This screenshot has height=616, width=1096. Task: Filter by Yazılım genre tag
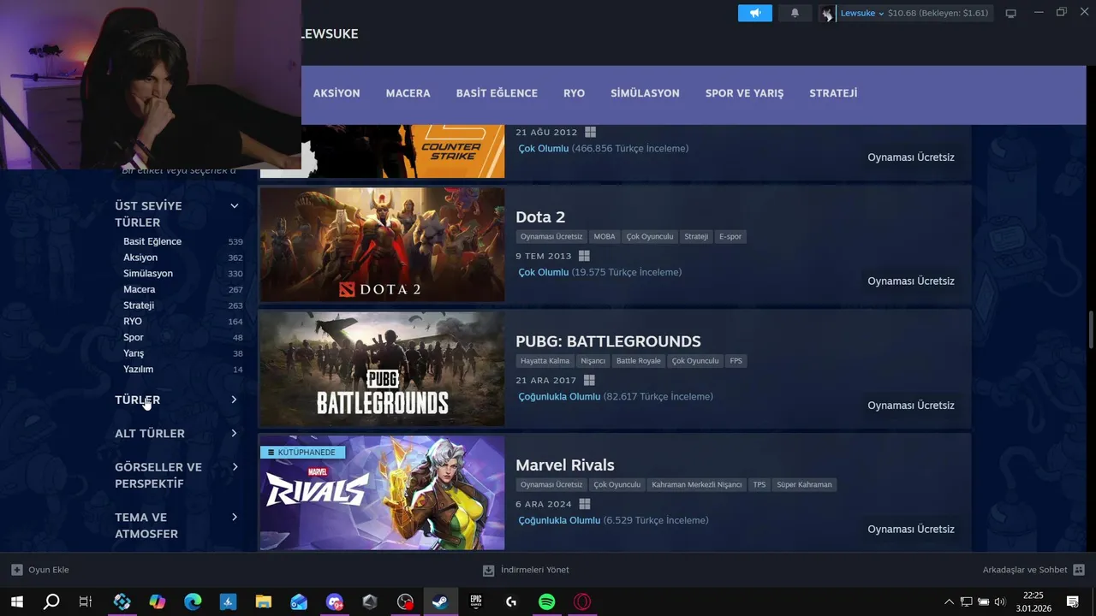(138, 370)
